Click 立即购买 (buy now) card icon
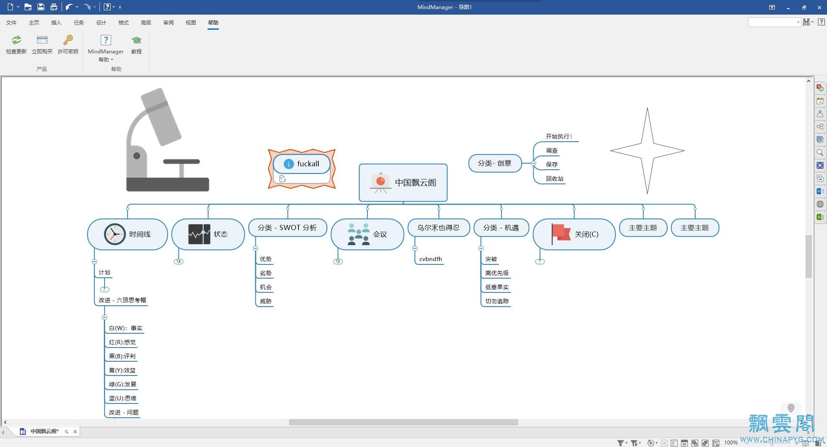827x447 pixels. pyautogui.click(x=42, y=40)
